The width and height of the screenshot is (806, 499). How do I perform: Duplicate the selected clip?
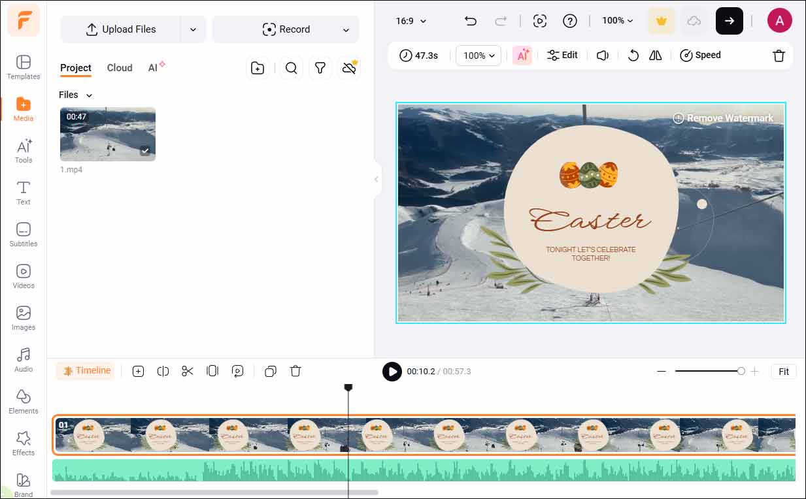click(x=270, y=371)
